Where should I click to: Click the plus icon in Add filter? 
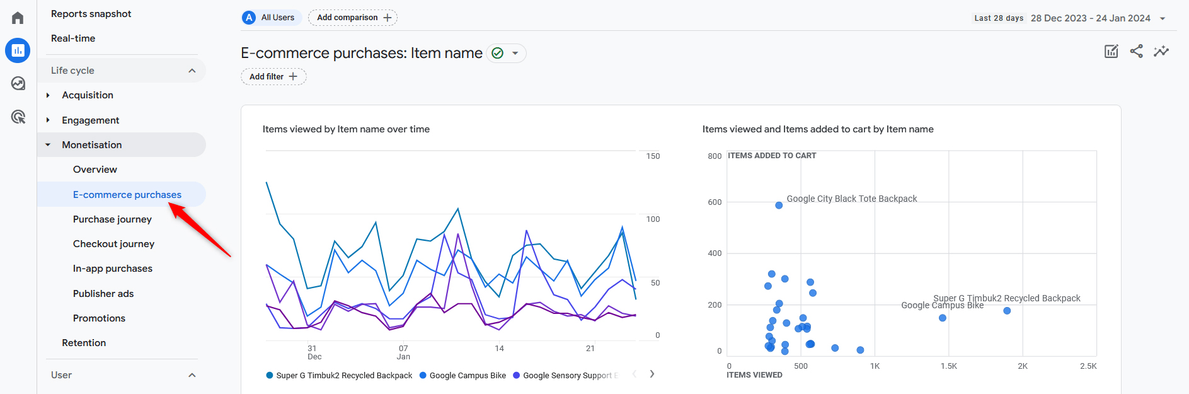click(293, 76)
